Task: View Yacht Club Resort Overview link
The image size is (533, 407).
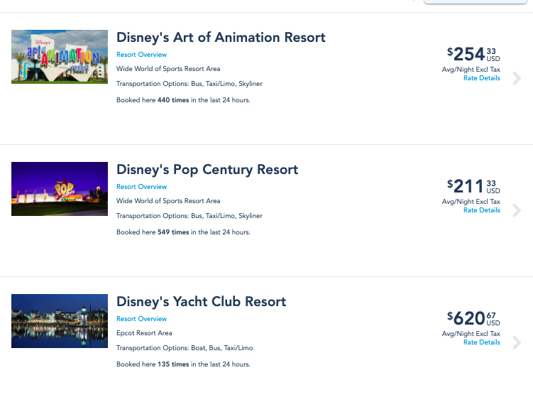Action: tap(142, 319)
